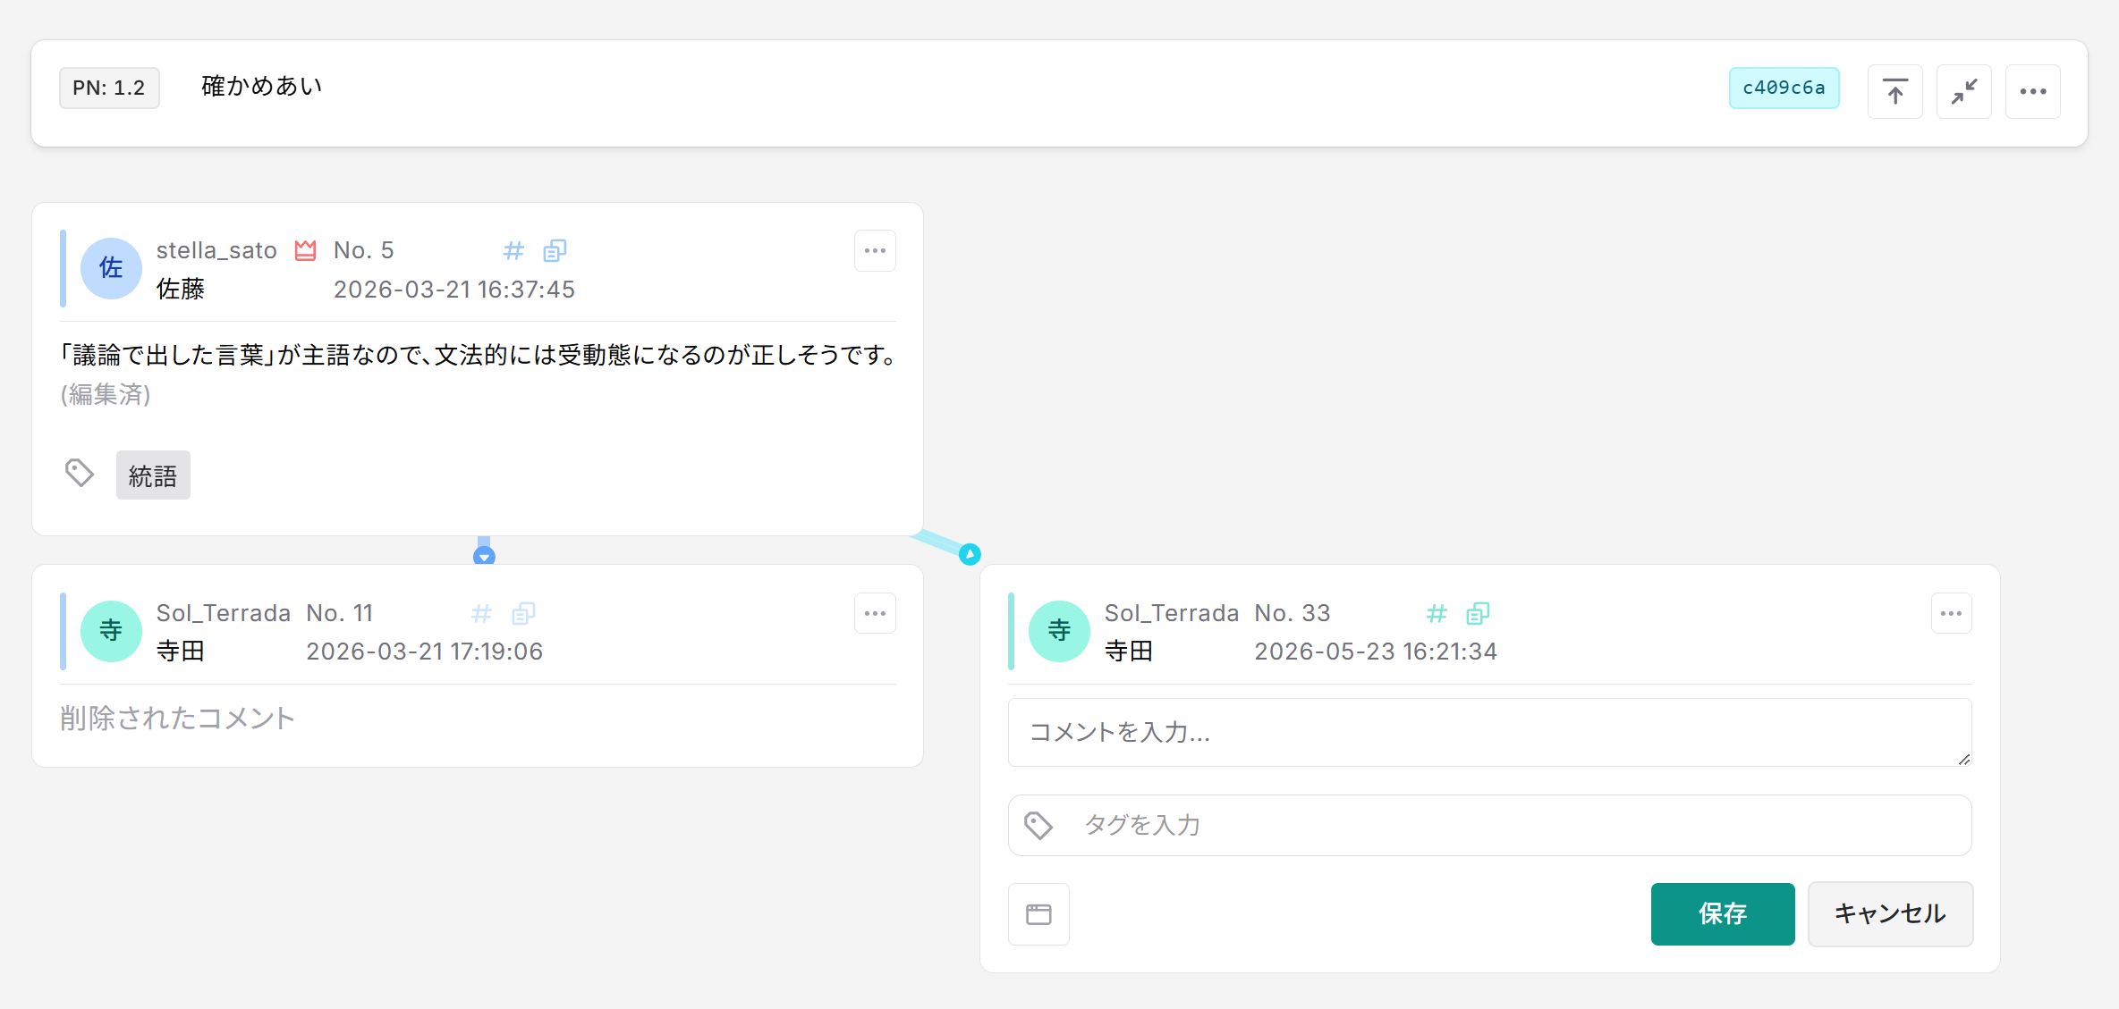Click the tag icon in the tag input

(1038, 825)
